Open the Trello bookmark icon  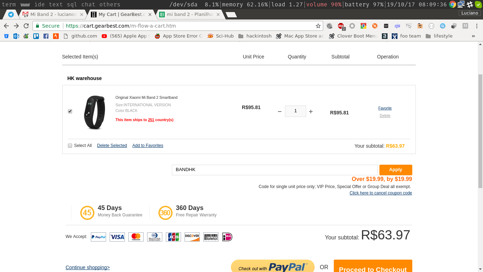pyautogui.click(x=36, y=36)
